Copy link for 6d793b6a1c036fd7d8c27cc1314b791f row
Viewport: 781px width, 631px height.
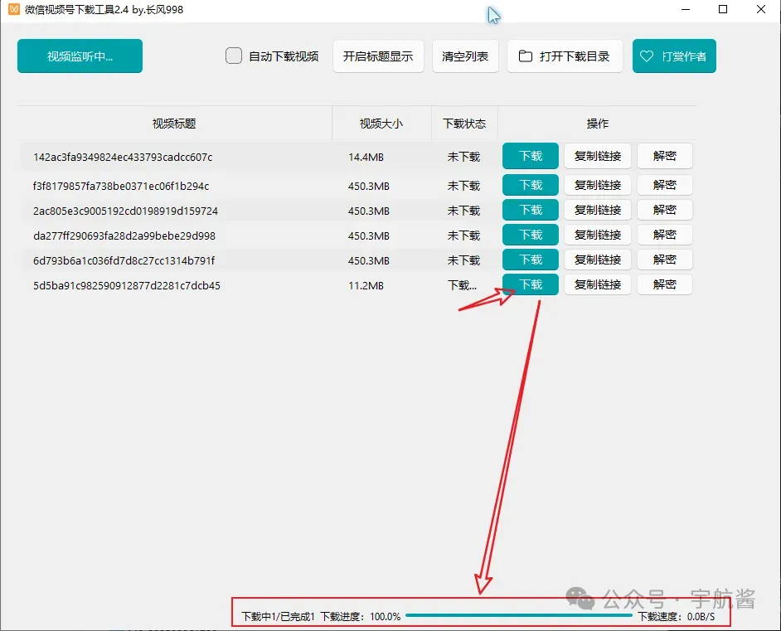click(x=598, y=260)
